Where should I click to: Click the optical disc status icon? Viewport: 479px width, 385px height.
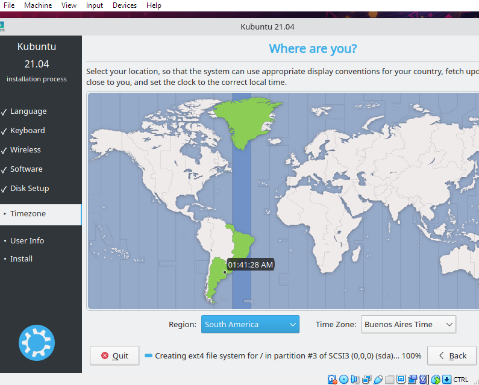point(343,380)
